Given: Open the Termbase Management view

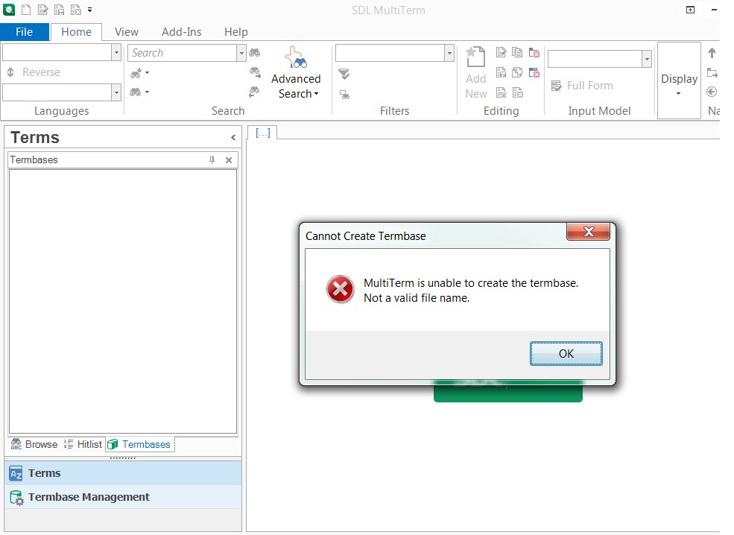Looking at the screenshot, I should click(x=123, y=497).
